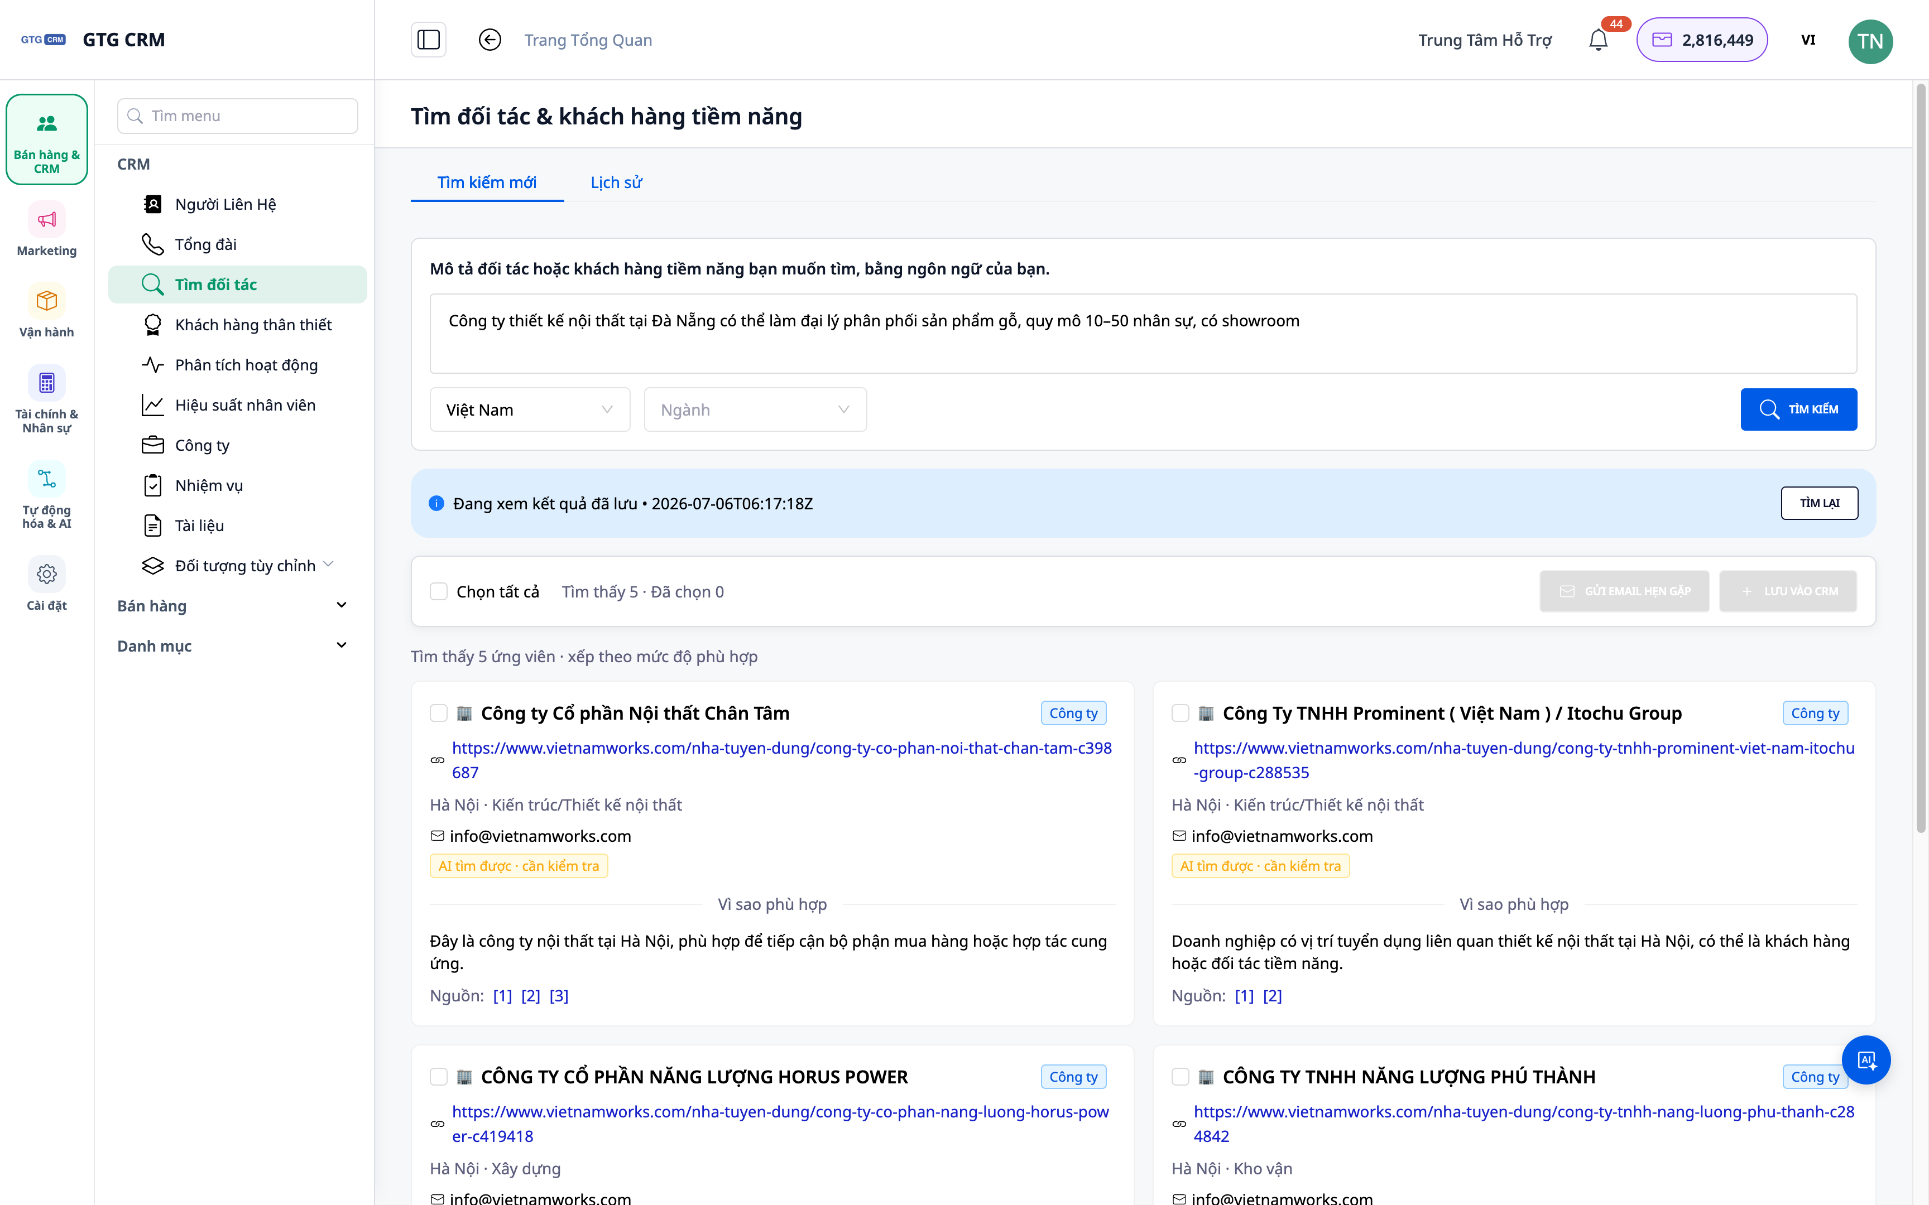Viewport: 1929px width, 1205px height.
Task: Click the TÌM LẠI button
Action: pyautogui.click(x=1819, y=503)
